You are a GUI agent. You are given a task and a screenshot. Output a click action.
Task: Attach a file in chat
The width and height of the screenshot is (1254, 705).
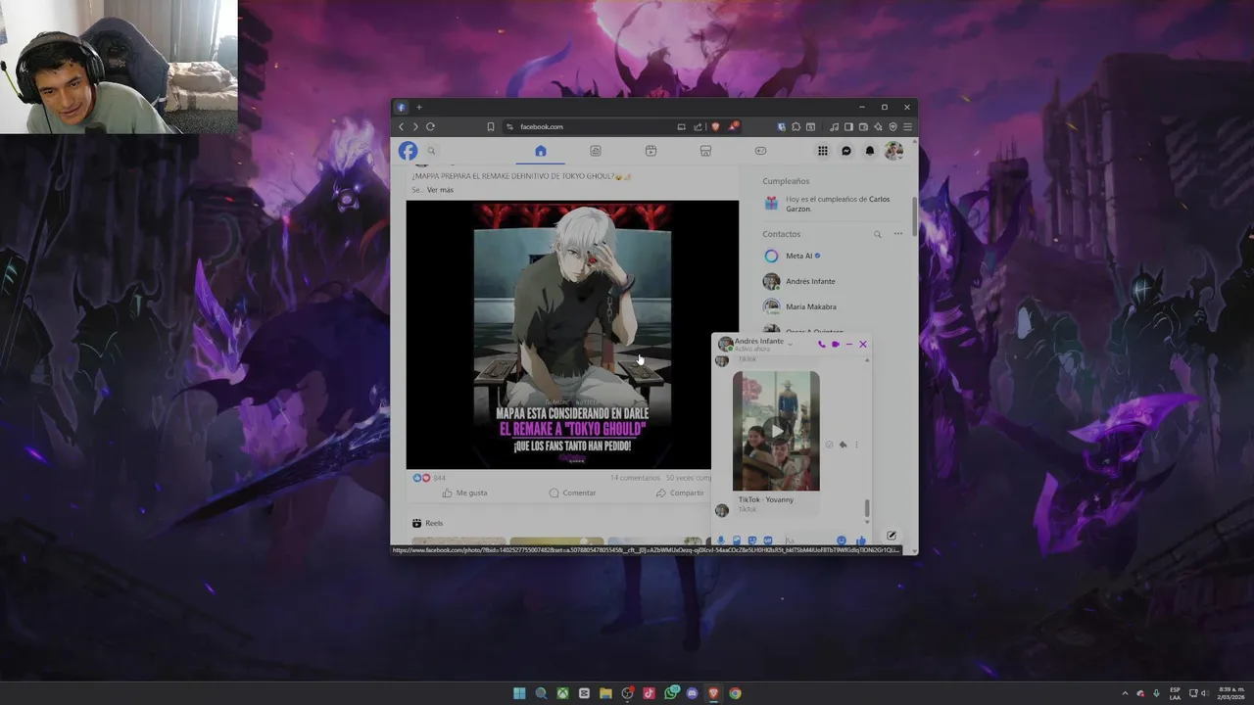click(x=737, y=540)
